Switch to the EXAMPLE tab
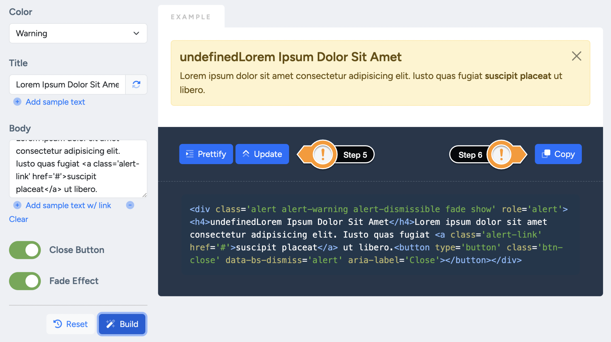The image size is (611, 342). tap(191, 17)
